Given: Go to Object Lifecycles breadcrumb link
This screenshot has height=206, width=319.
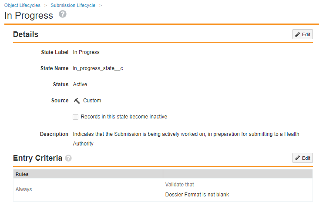Looking at the screenshot, I should coord(22,5).
